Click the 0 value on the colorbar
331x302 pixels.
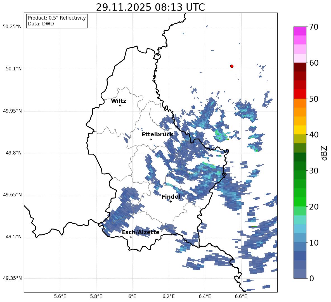coord(311,278)
